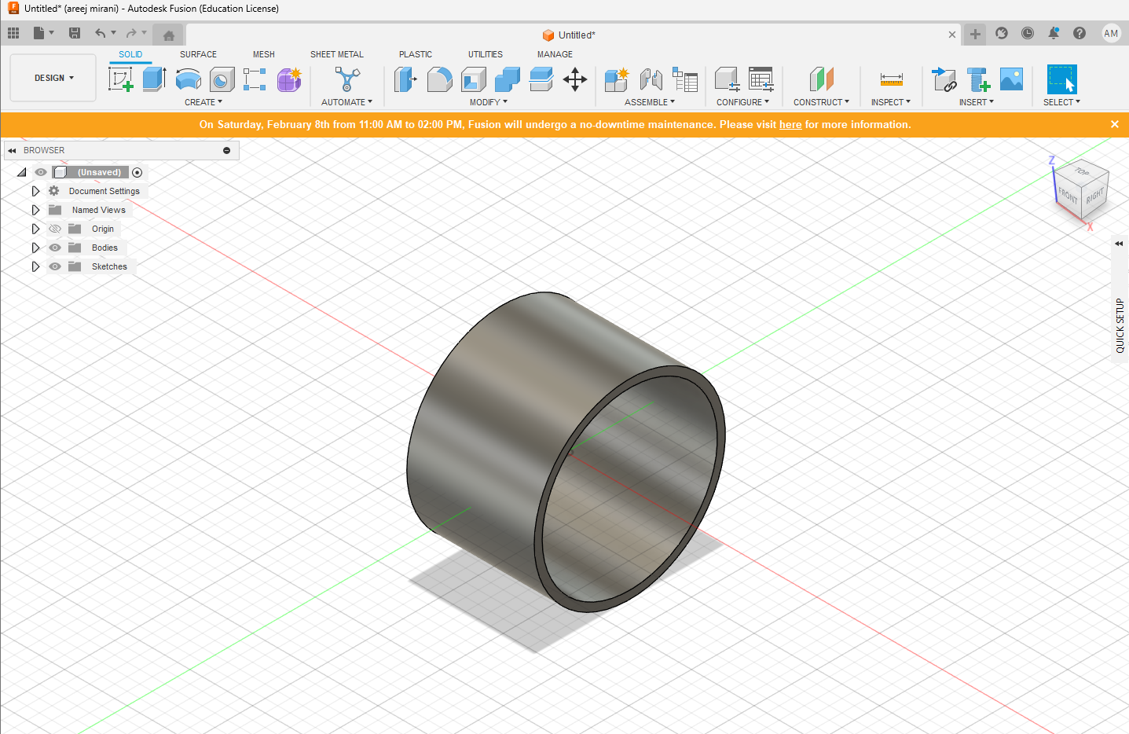Activate the Extrude tool
The image size is (1129, 734).
click(154, 79)
